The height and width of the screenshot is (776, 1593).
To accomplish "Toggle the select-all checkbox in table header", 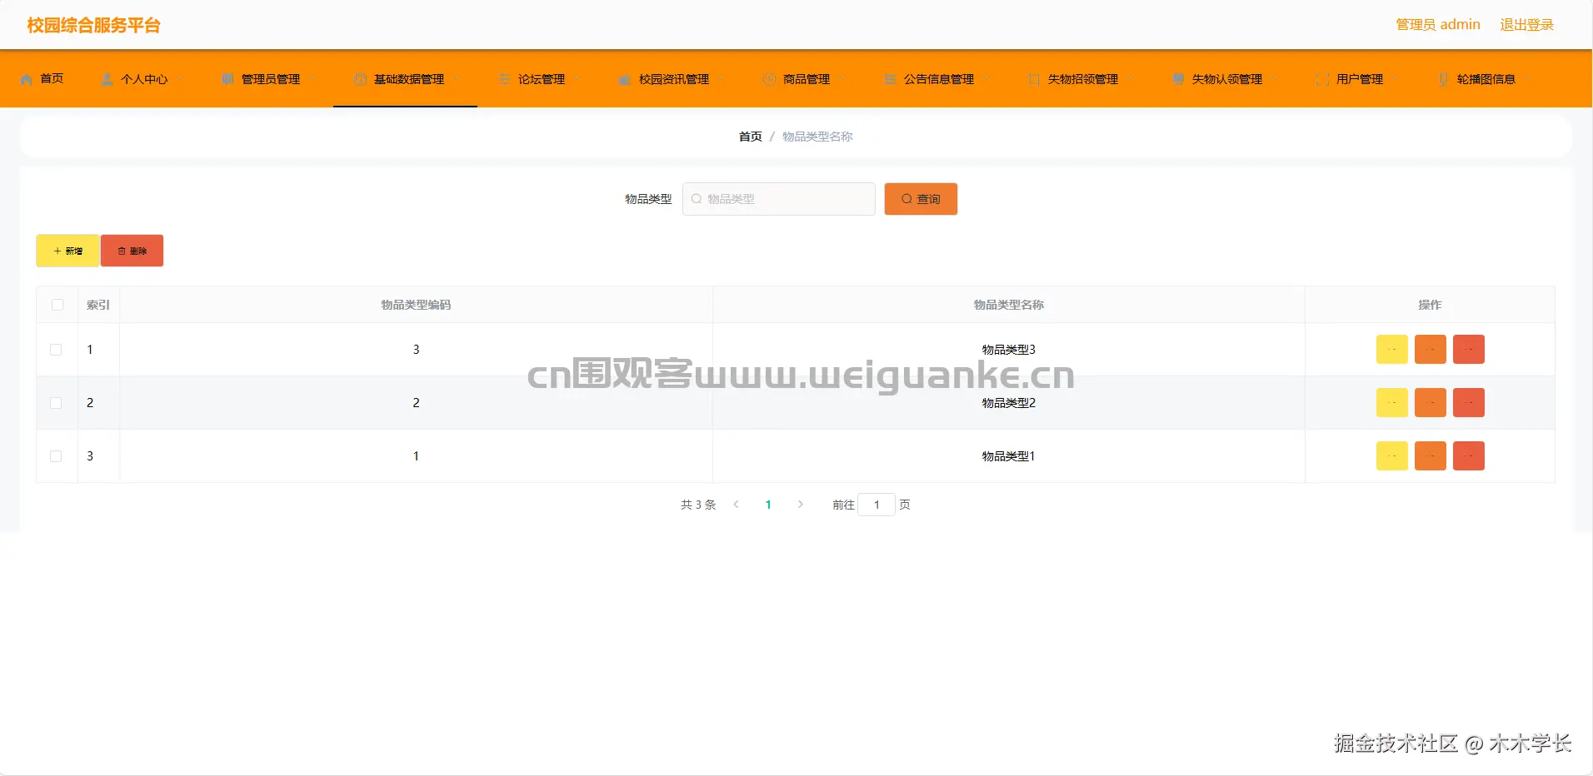I will coord(57,305).
